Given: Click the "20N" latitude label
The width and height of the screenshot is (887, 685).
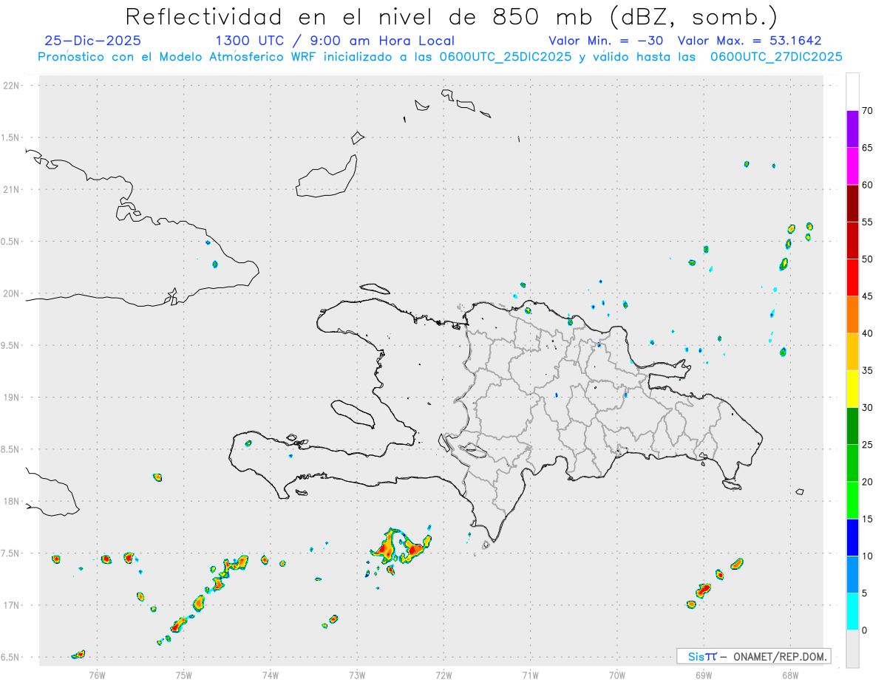Looking at the screenshot, I should (13, 293).
